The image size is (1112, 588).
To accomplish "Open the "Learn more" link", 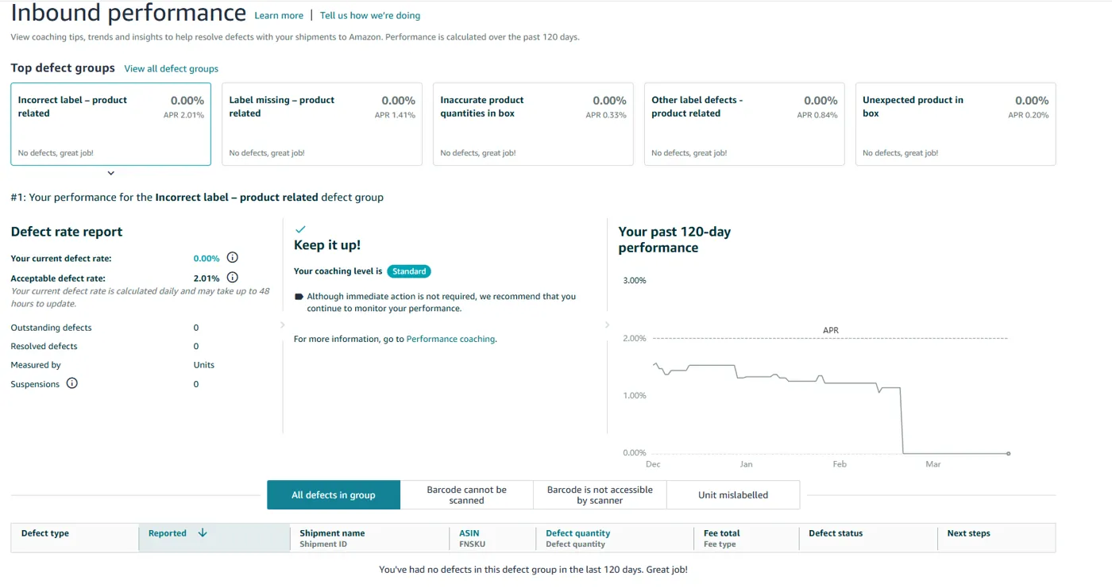I will click(278, 15).
